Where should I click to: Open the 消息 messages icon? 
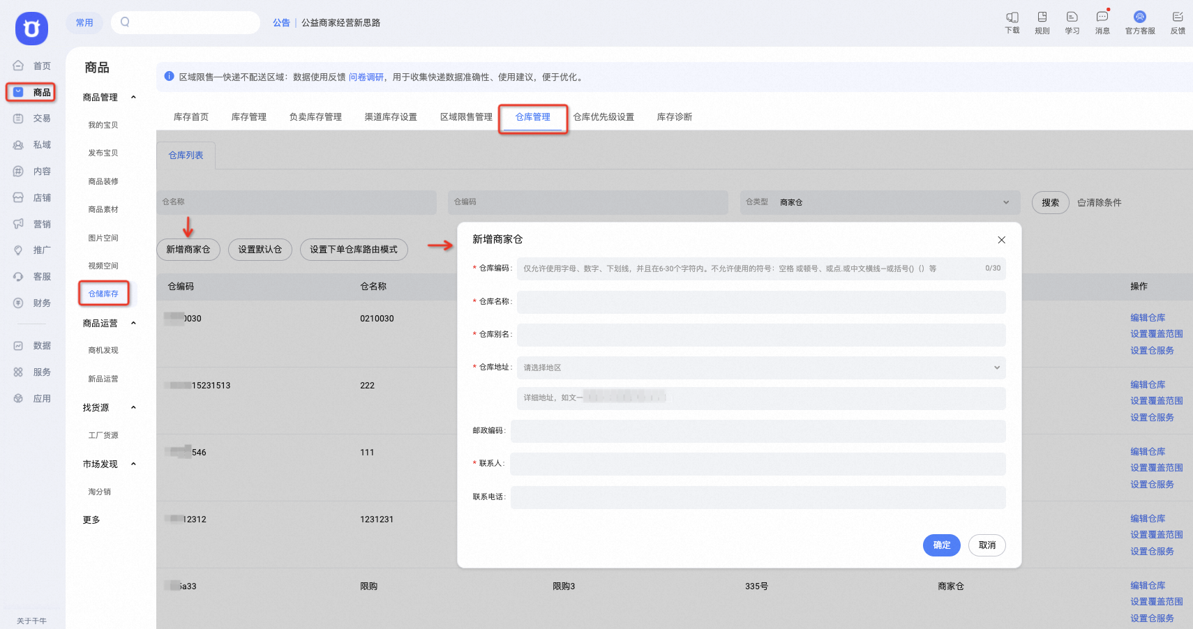pyautogui.click(x=1102, y=17)
